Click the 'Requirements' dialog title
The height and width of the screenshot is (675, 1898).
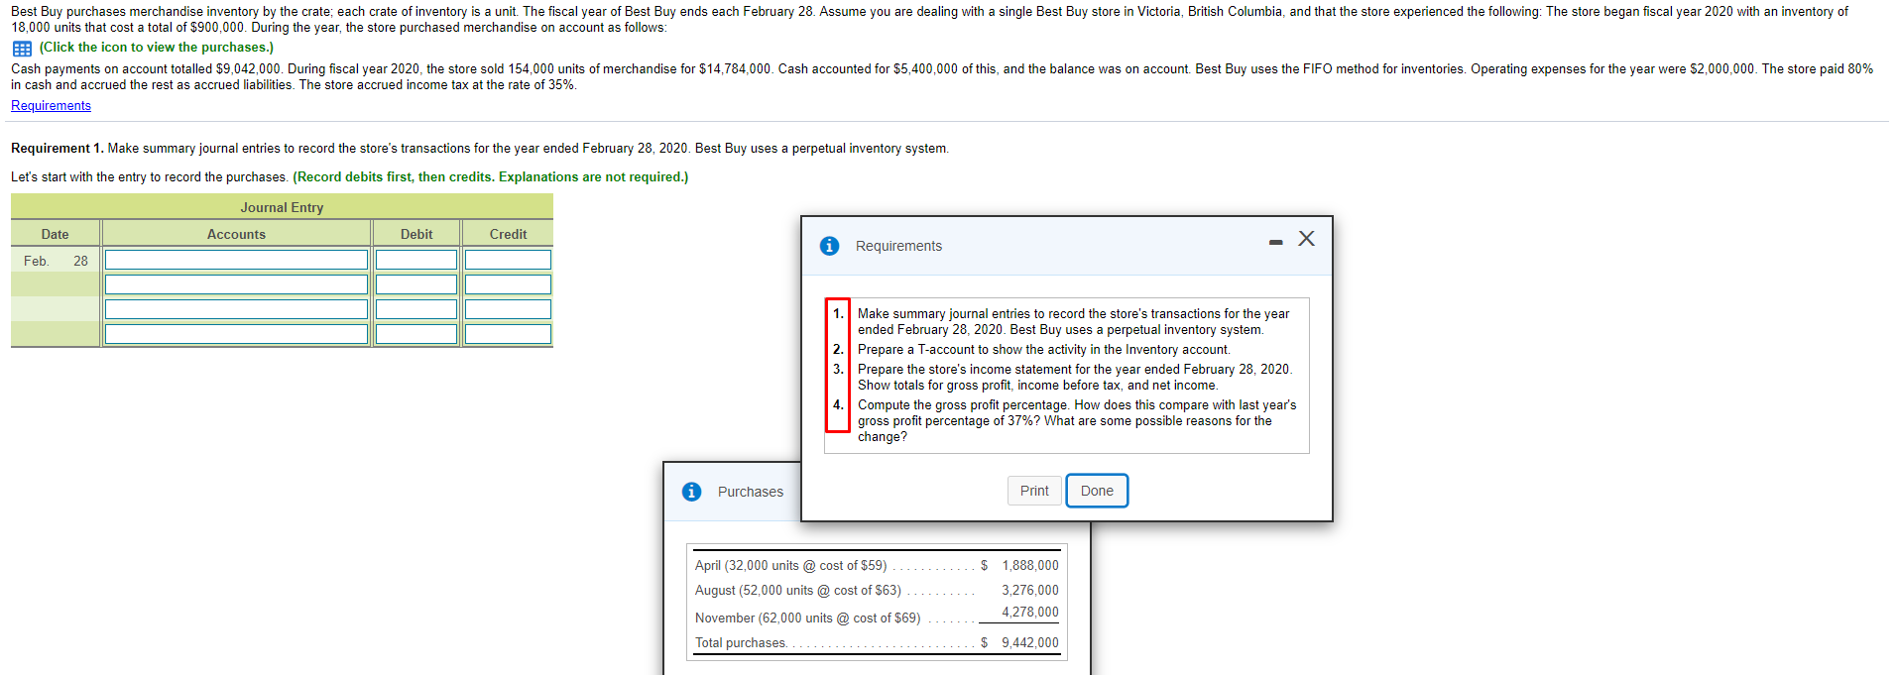[x=898, y=246]
